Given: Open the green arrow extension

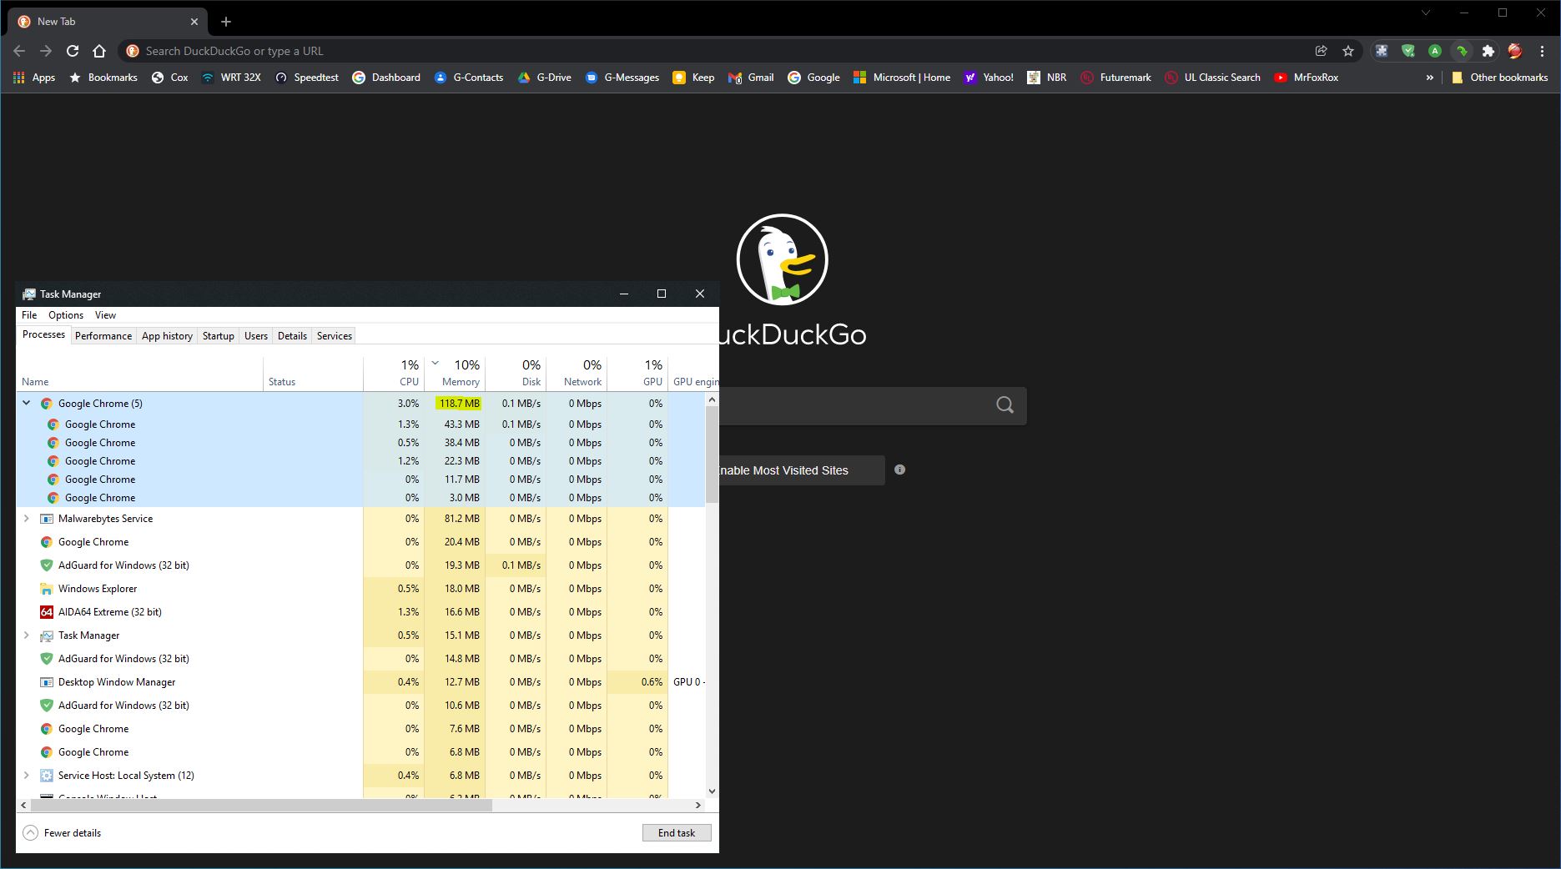Looking at the screenshot, I should (x=1462, y=51).
